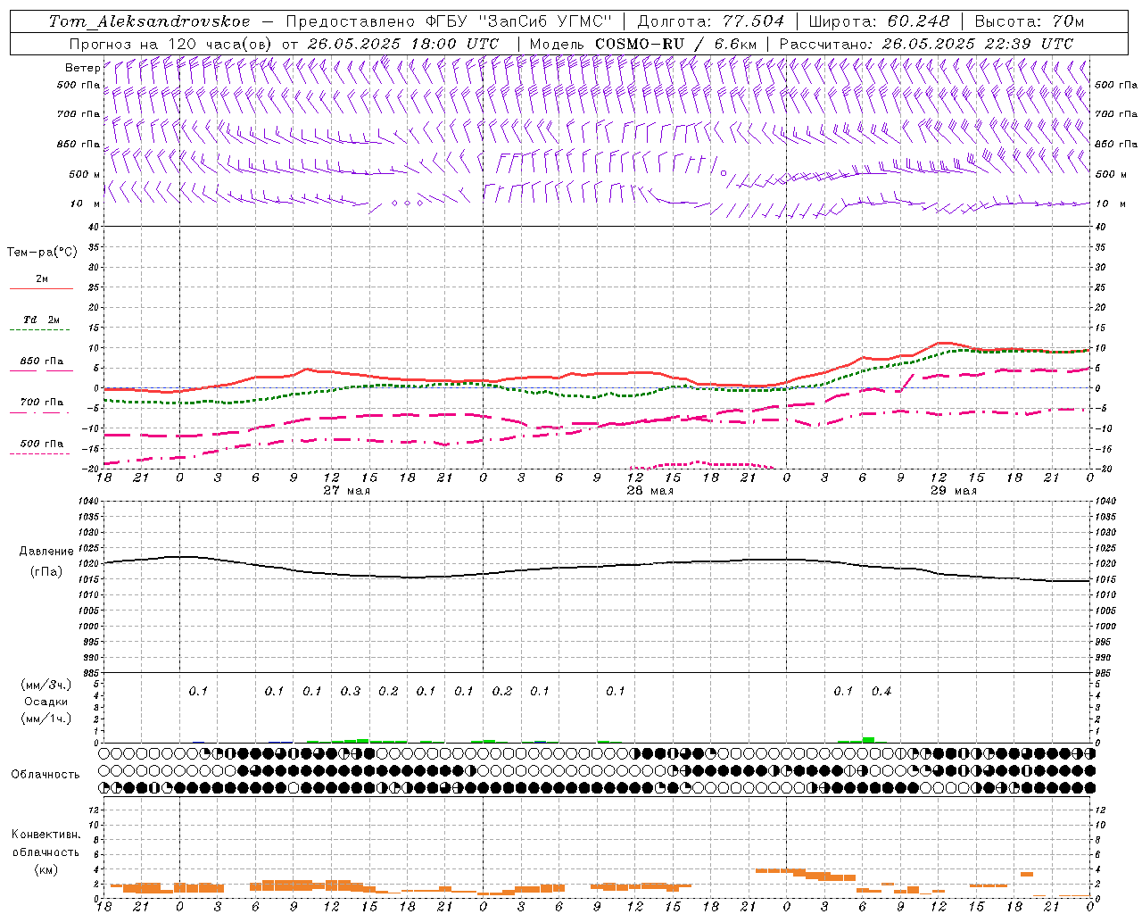
Task: Click the '10 м' wind level label on left
Action: [86, 204]
